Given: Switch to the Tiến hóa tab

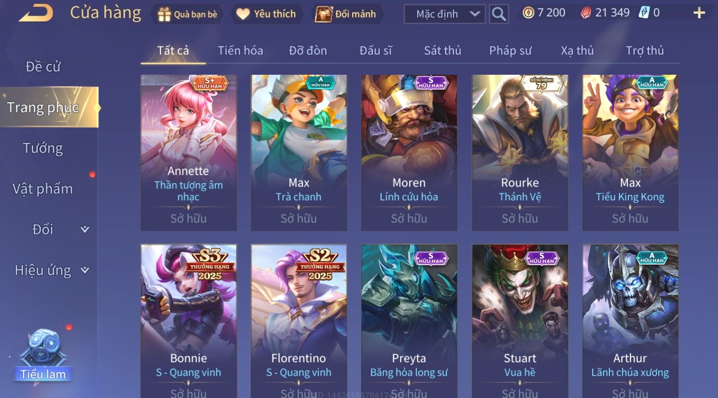Looking at the screenshot, I should point(240,50).
